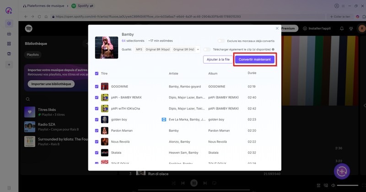Screen dimensions: 366x192
Task: Click Ajouter à la file button
Action: coord(218,59)
